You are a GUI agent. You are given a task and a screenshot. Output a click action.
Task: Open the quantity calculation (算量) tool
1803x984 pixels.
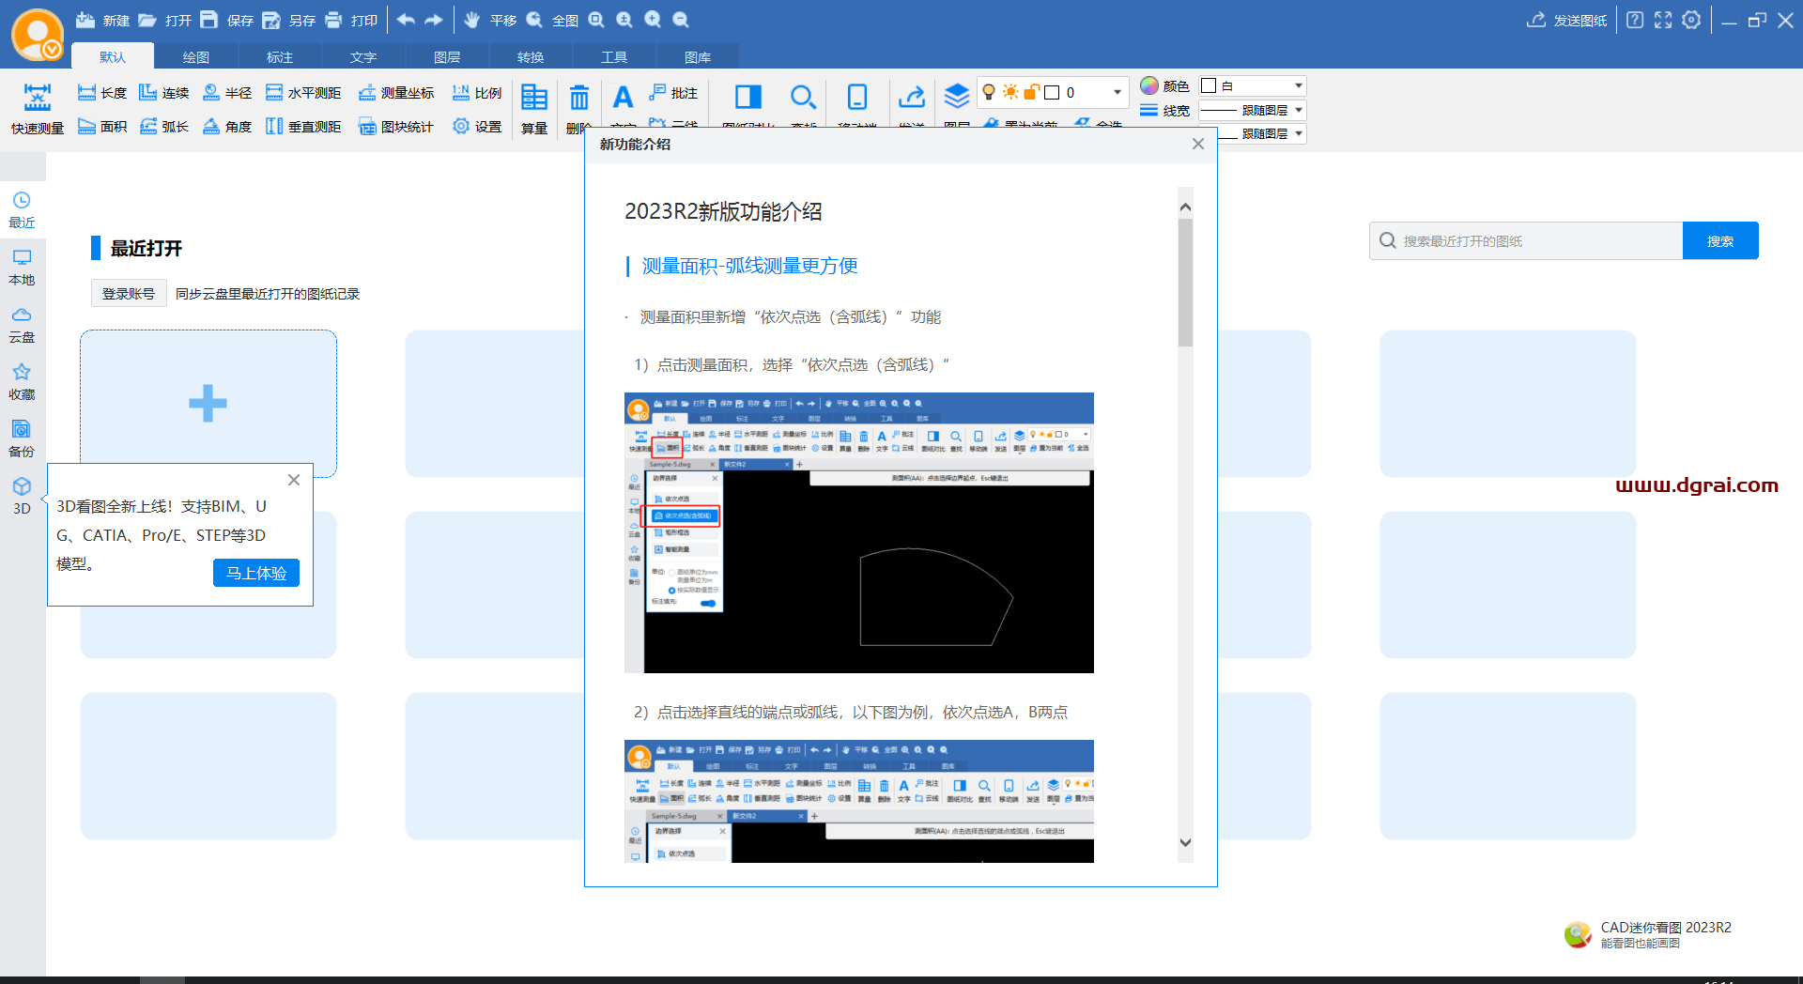click(x=534, y=109)
